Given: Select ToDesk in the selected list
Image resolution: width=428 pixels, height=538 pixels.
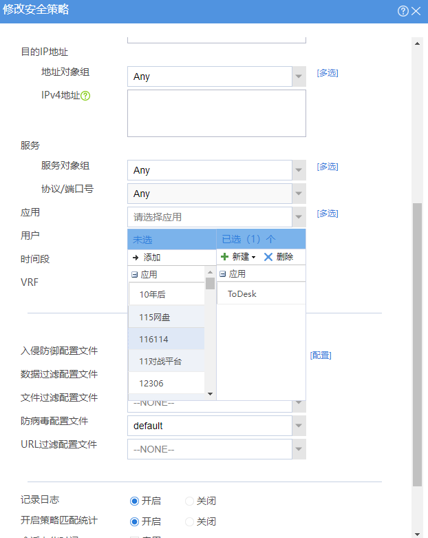Looking at the screenshot, I should click(x=242, y=293).
